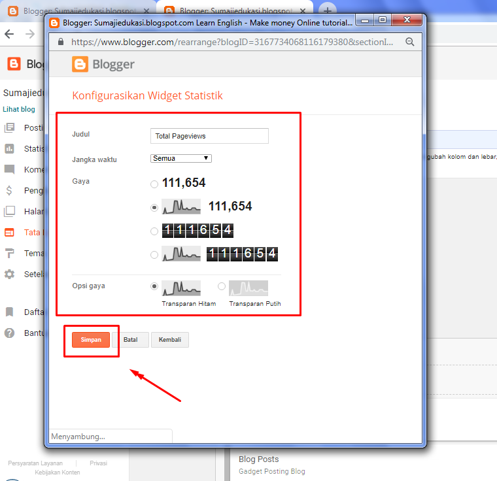Image resolution: width=497 pixels, height=481 pixels.
Task: Click the Lihat blog link
Action: [x=19, y=109]
